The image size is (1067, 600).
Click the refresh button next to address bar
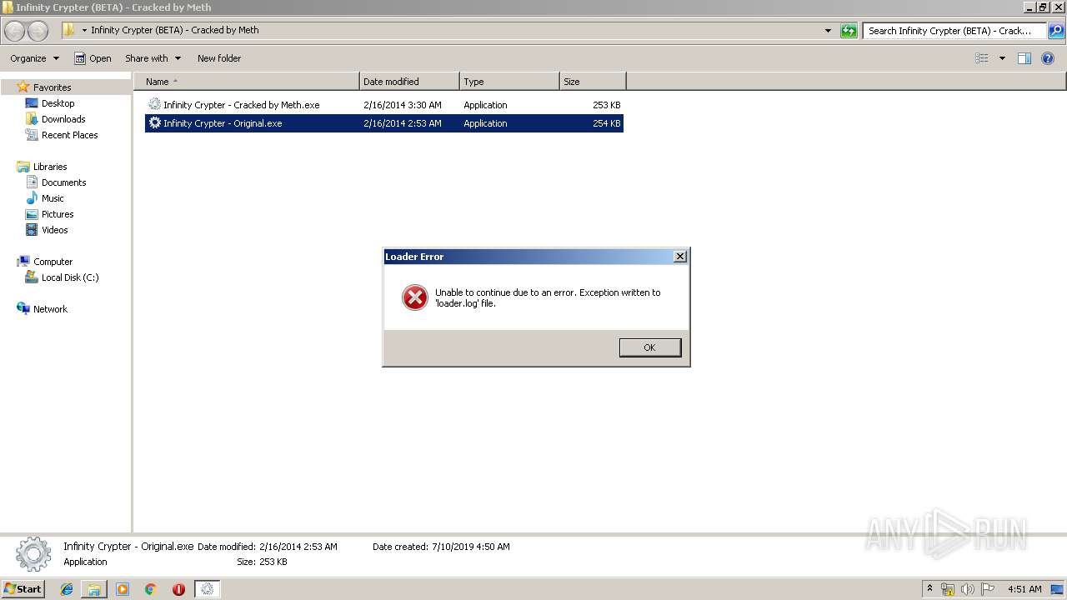pos(849,31)
